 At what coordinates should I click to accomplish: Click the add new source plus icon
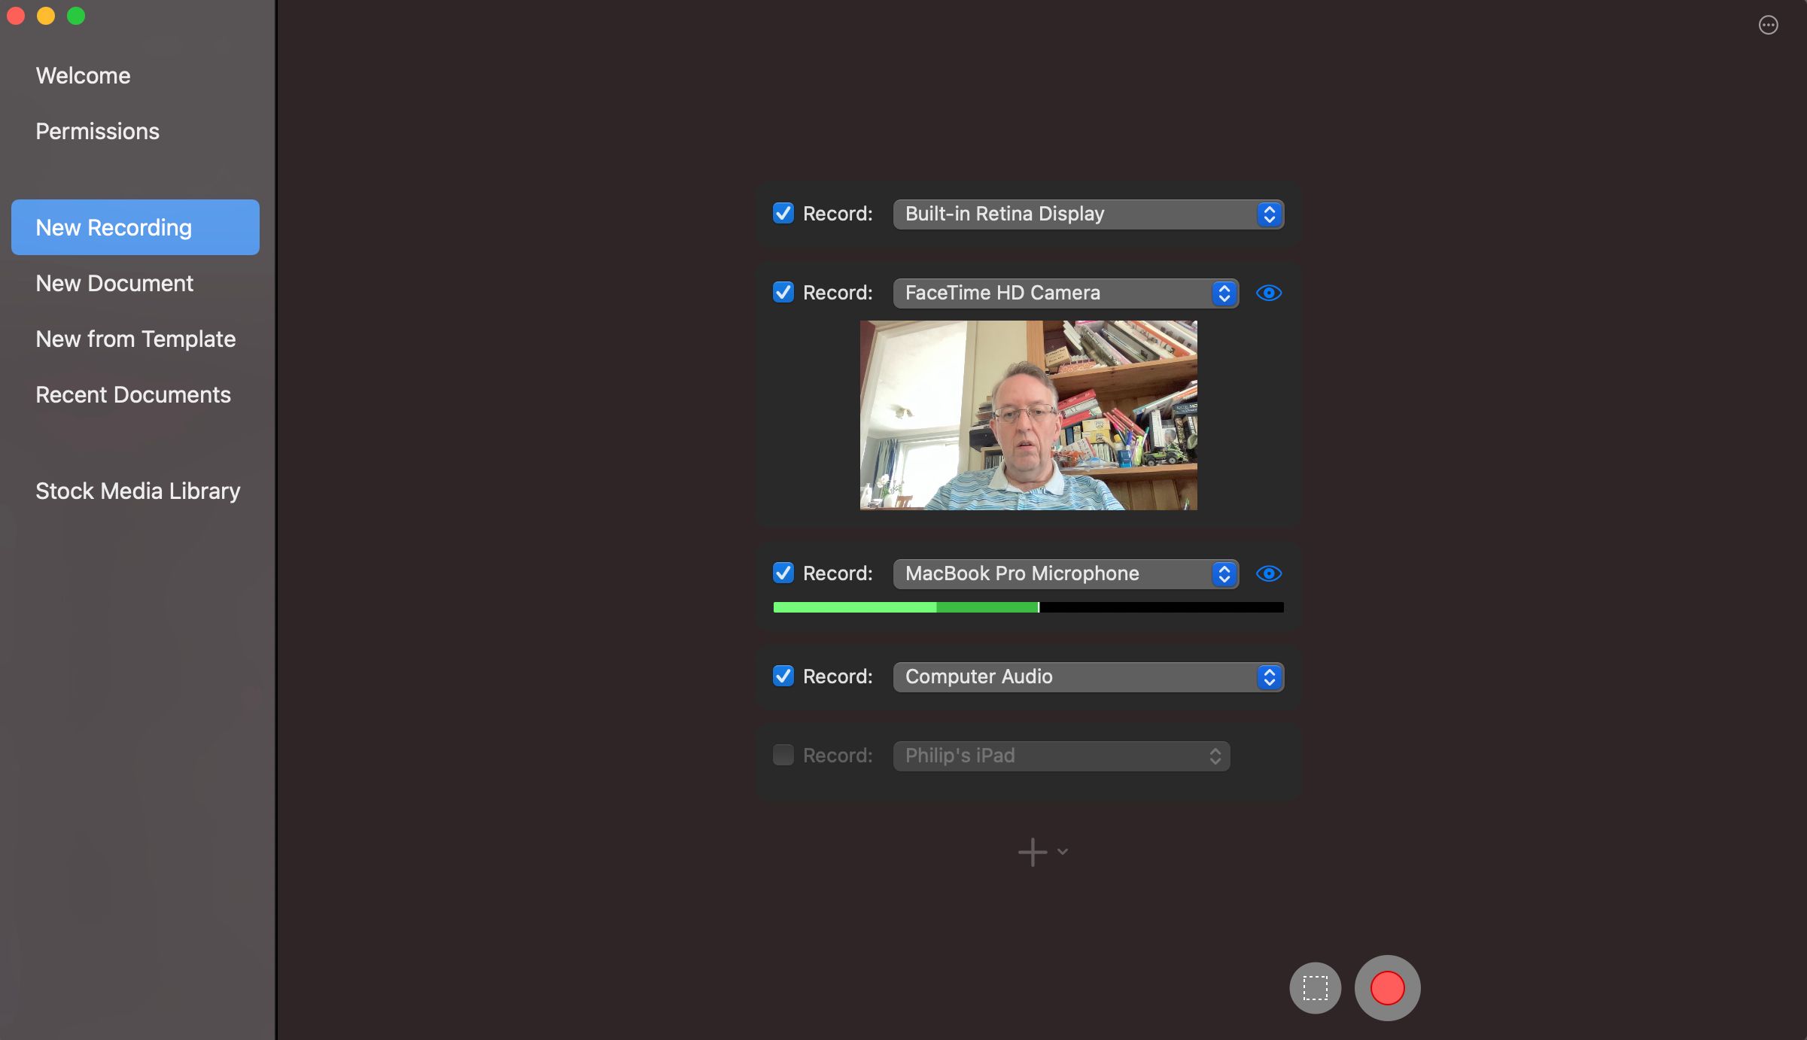[1033, 851]
